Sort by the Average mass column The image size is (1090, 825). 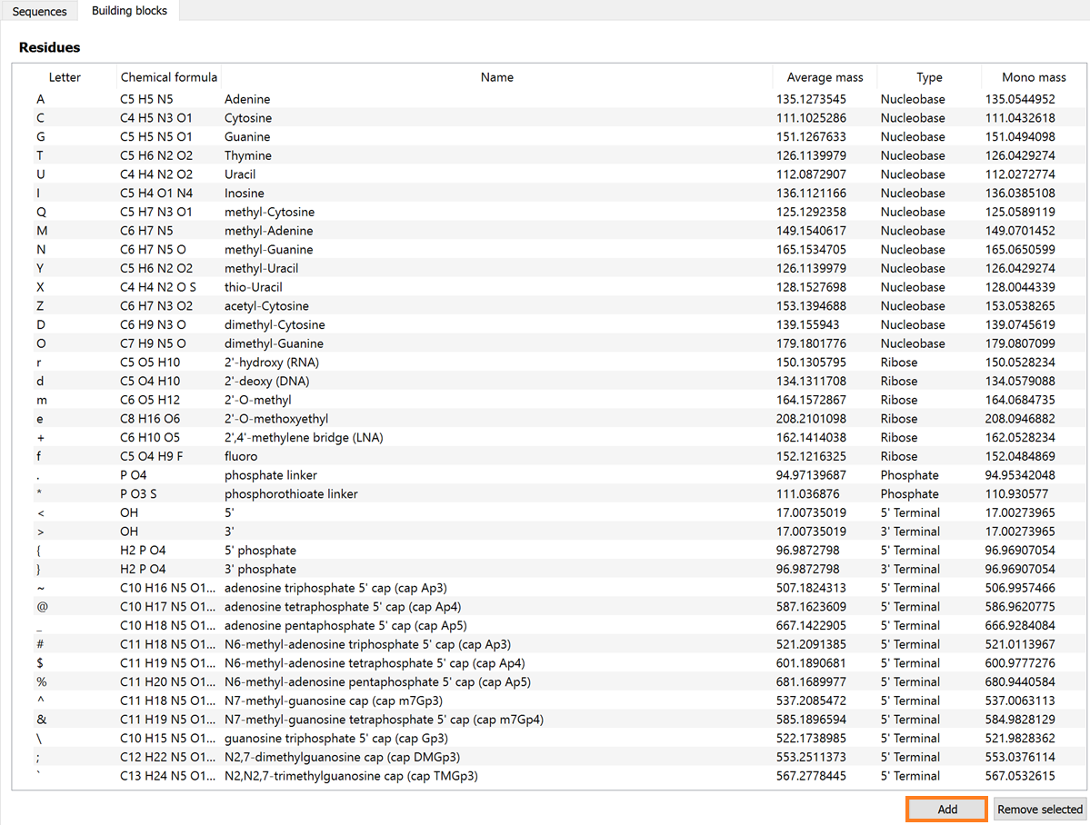tap(824, 77)
